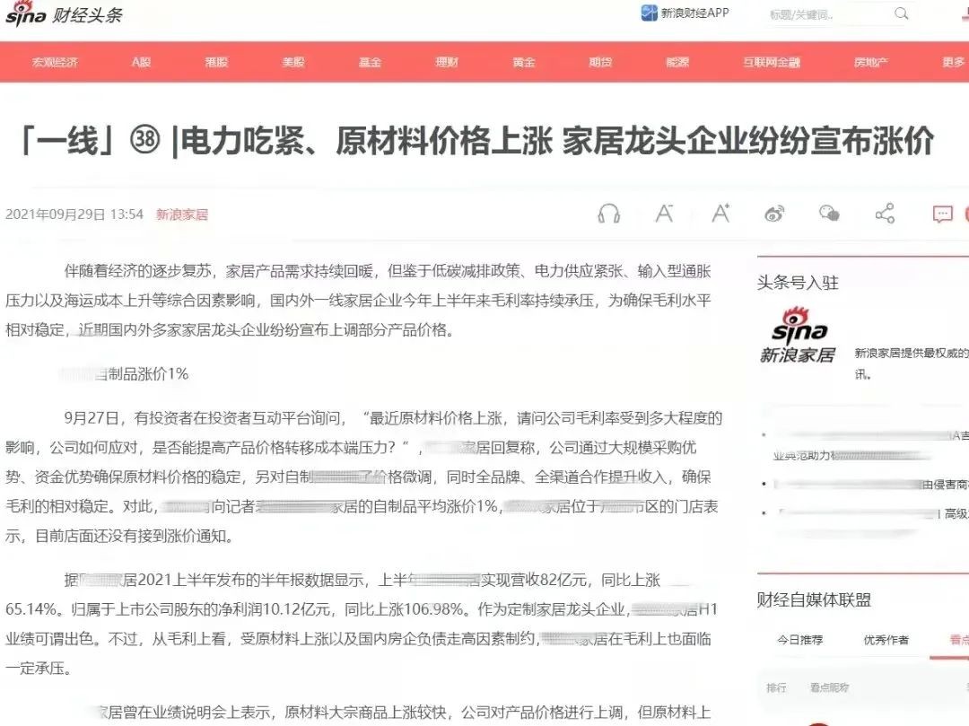Open the 互联网金融 nav item
Image resolution: width=969 pixels, height=726 pixels.
[772, 62]
